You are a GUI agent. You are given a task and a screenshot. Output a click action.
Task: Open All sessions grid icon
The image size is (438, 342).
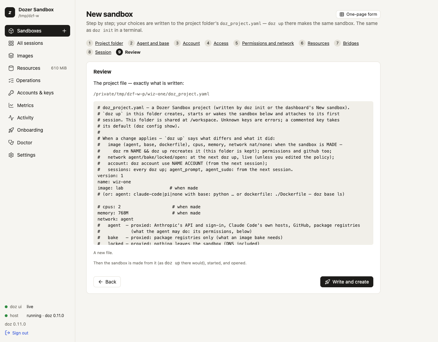click(11, 43)
